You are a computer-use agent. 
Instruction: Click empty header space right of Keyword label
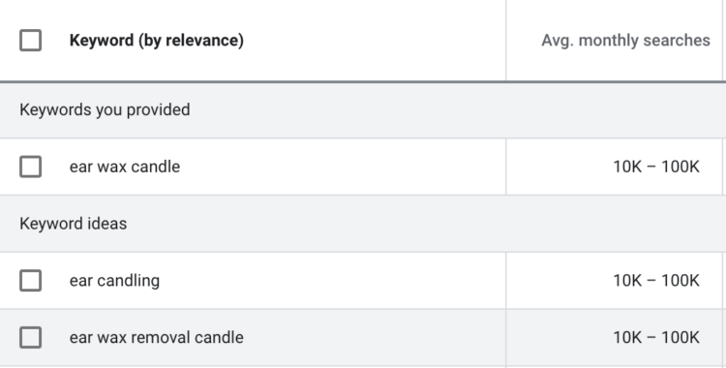[x=374, y=41]
